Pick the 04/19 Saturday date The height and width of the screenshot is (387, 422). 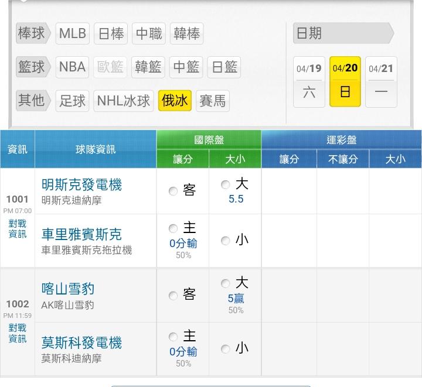(309, 81)
